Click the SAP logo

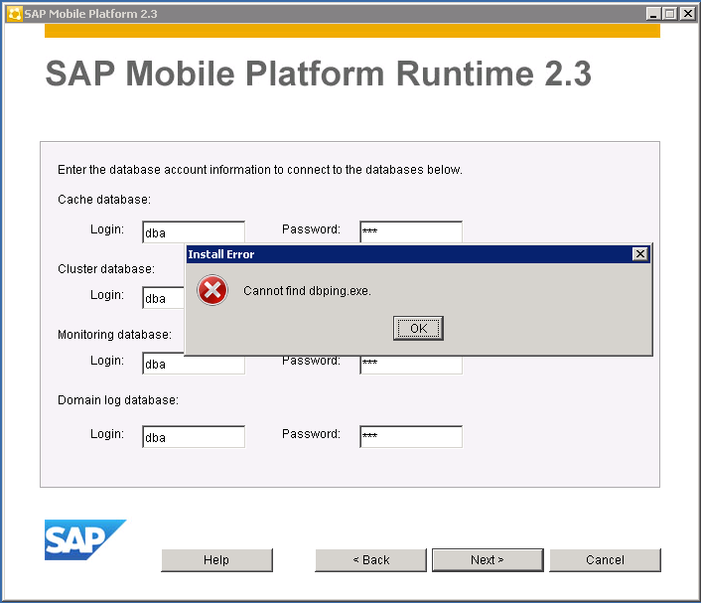[85, 539]
